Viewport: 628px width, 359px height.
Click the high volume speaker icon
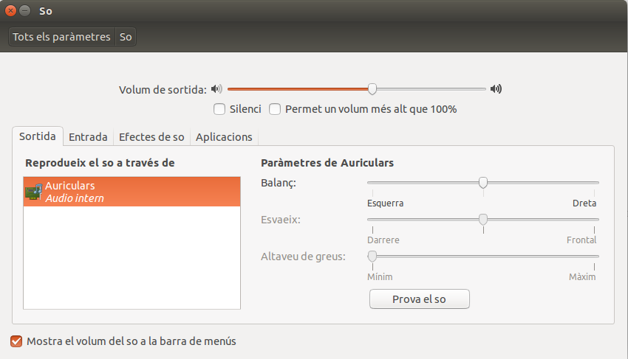(x=496, y=89)
